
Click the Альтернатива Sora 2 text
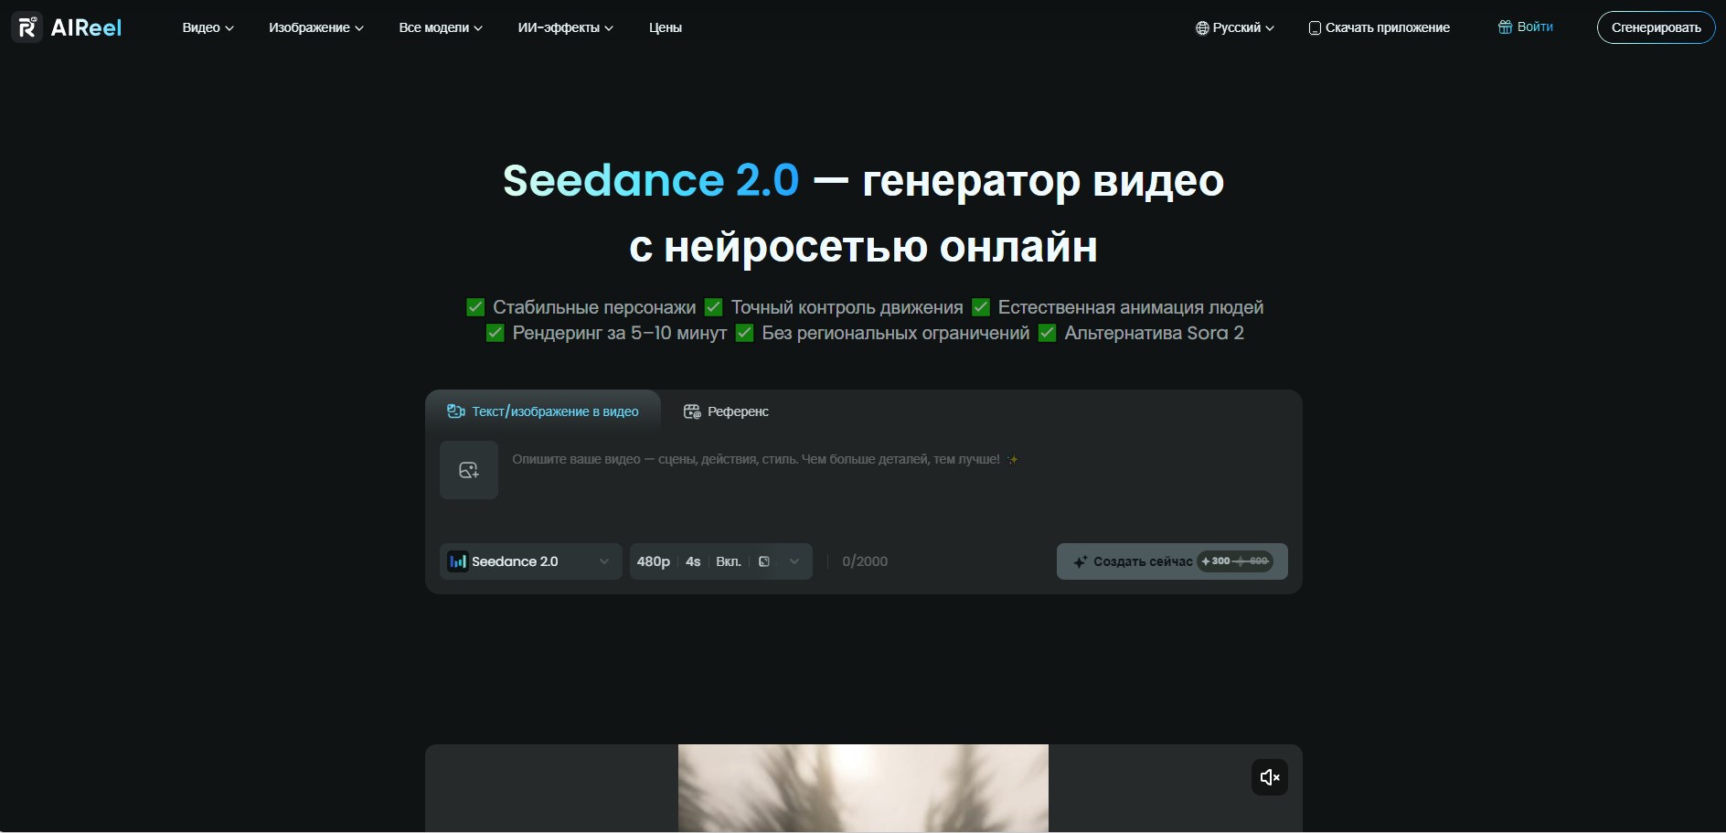tap(1154, 333)
